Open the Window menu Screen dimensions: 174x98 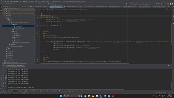[x=43, y=1]
